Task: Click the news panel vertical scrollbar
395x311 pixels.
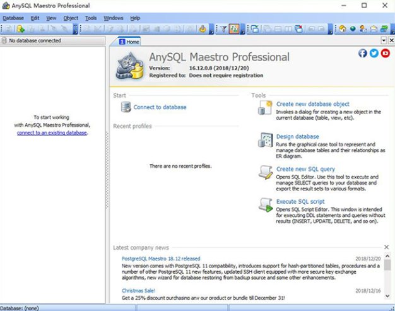Action: point(387,278)
